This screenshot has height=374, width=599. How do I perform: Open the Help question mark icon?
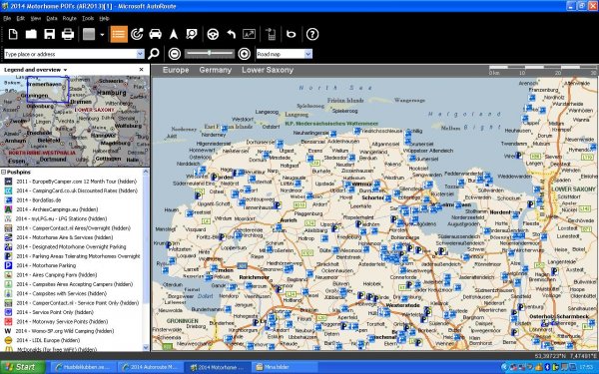pos(312,34)
